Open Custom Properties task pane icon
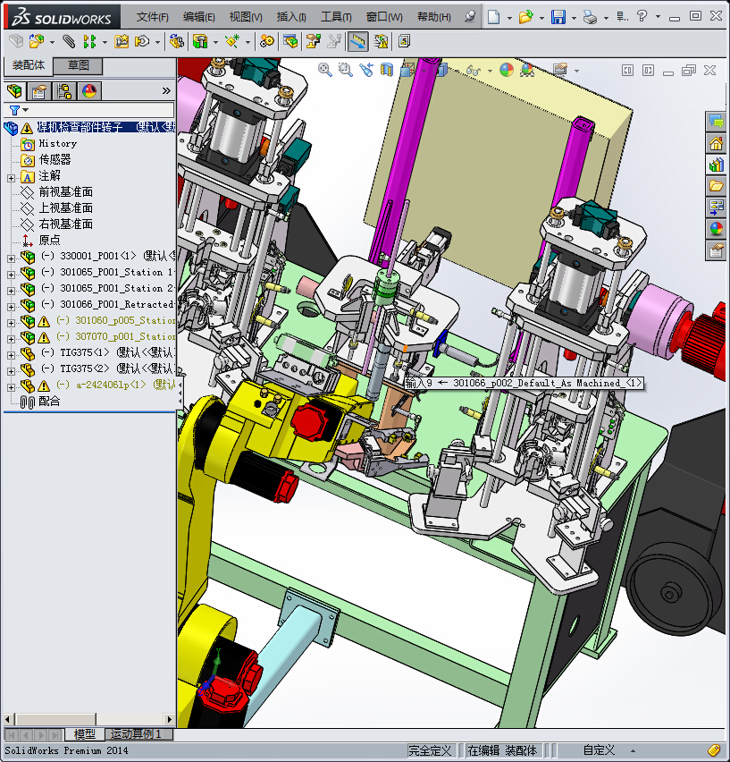This screenshot has height=762, width=730. pos(716,250)
